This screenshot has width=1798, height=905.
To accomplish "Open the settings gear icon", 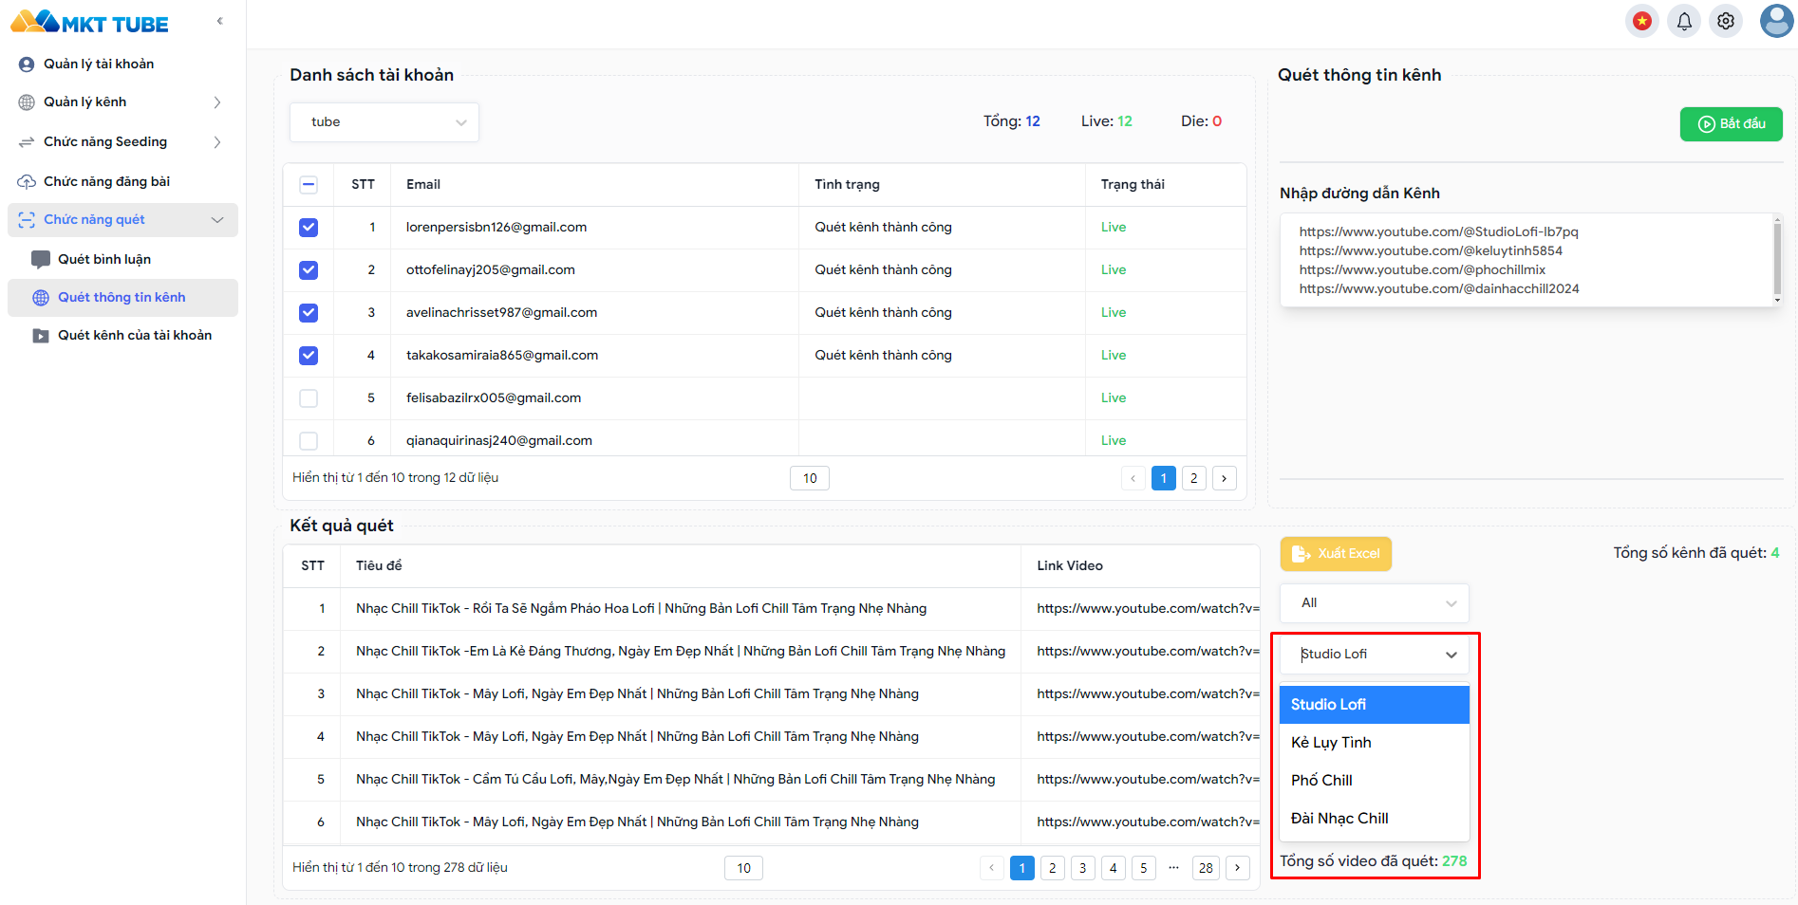I will click(1726, 21).
